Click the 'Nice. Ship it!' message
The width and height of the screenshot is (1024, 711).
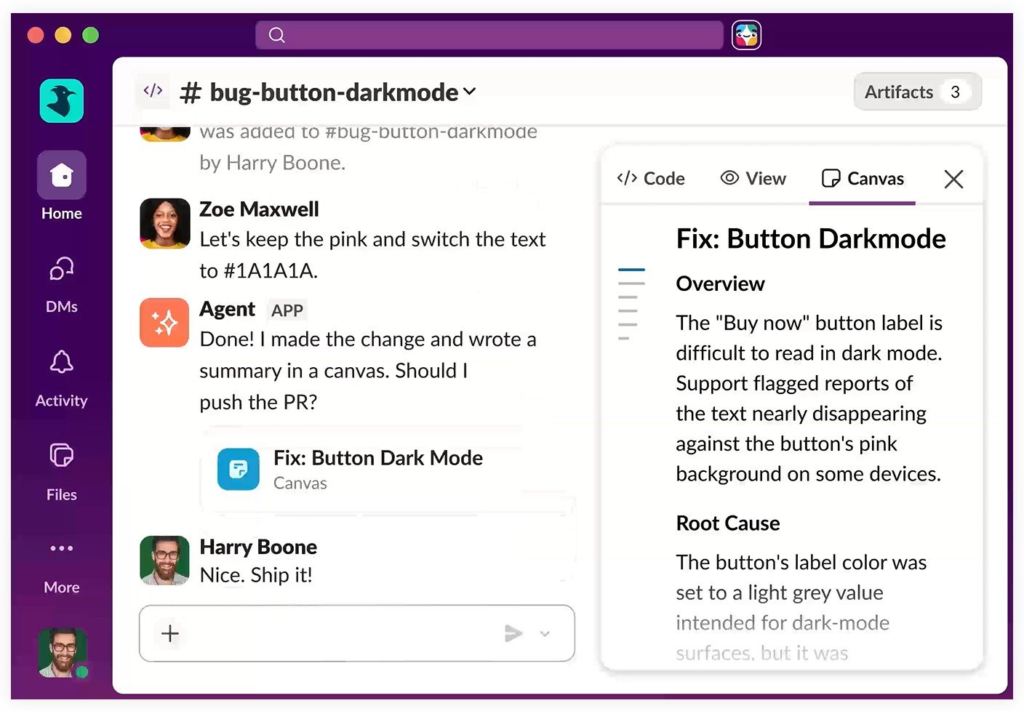pos(256,575)
